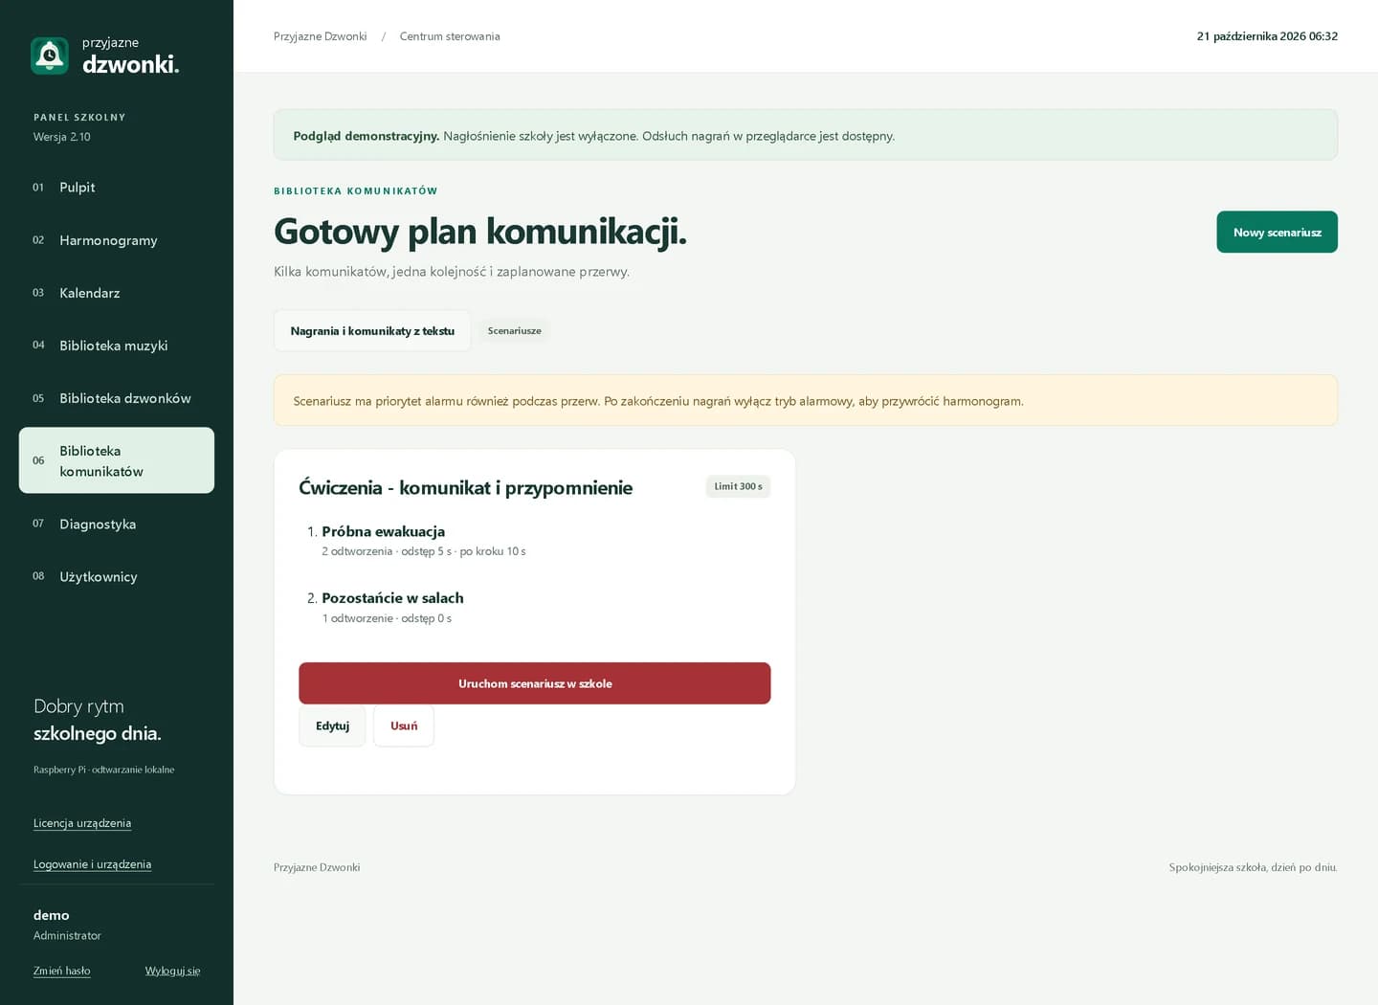Click Centrum sterowania breadcrumb

pyautogui.click(x=450, y=36)
